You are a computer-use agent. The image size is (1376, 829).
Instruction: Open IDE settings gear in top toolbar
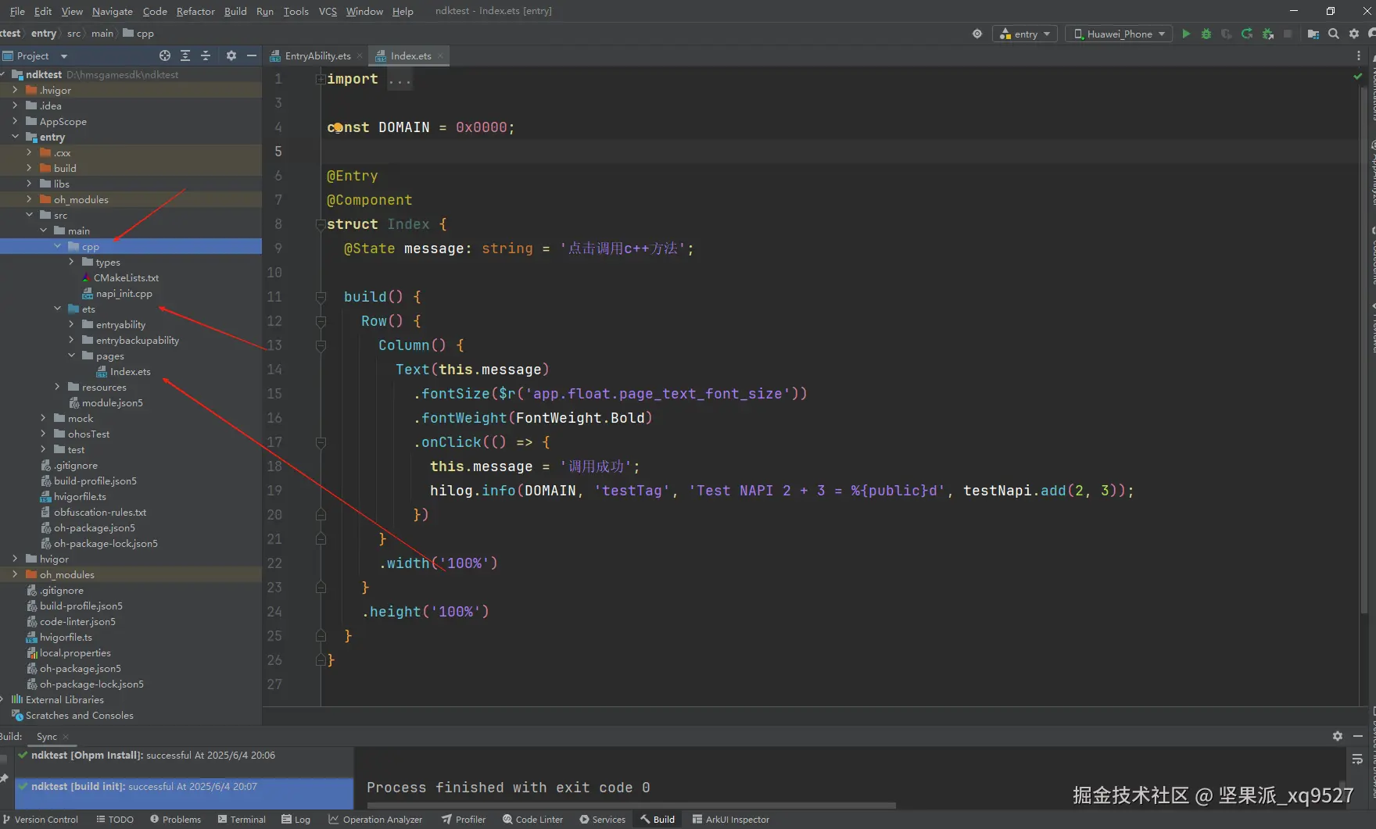tap(1354, 34)
